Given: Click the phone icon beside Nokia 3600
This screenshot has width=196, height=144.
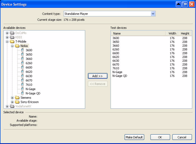Looking at the screenshot, I should (23, 50).
